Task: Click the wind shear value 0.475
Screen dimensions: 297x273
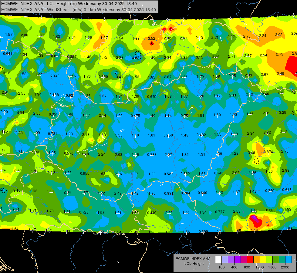Action: [135, 116]
